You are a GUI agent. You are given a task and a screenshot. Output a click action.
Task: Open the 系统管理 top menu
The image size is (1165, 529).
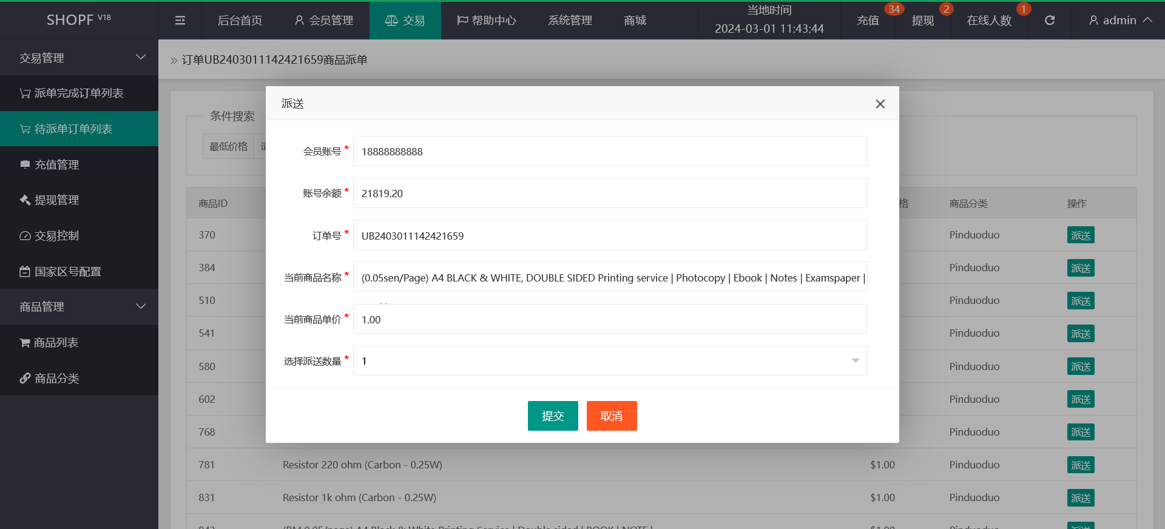click(x=570, y=21)
